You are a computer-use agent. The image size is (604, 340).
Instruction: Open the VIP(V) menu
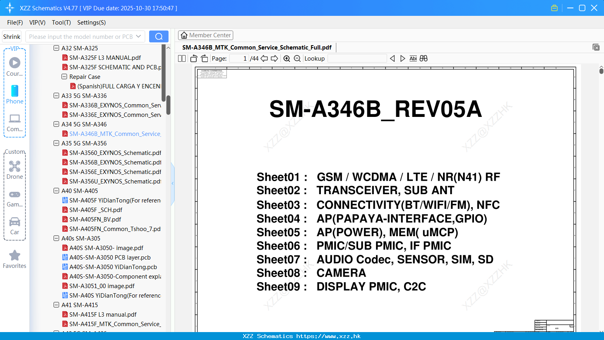37,23
